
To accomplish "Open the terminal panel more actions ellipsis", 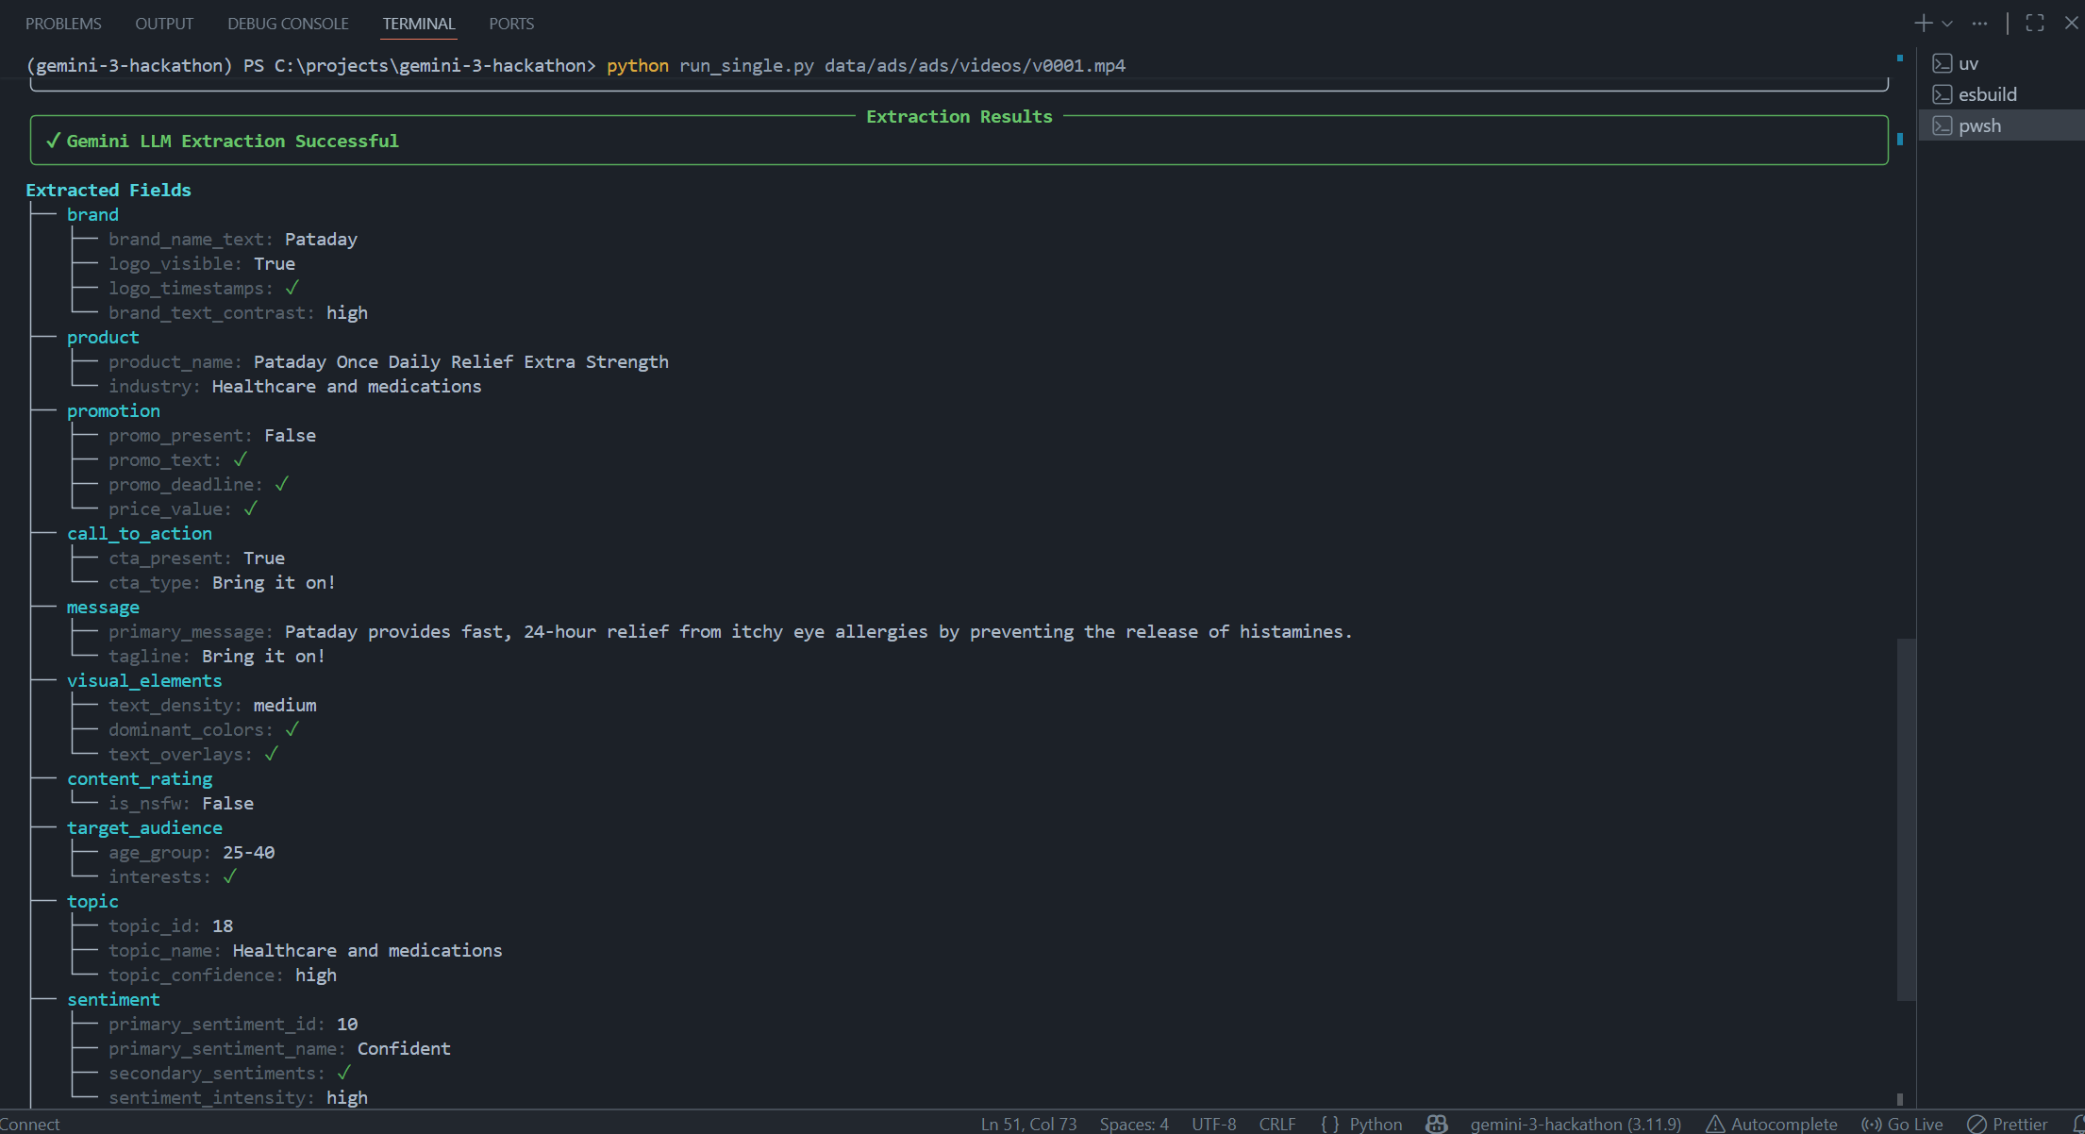I will [x=1979, y=24].
